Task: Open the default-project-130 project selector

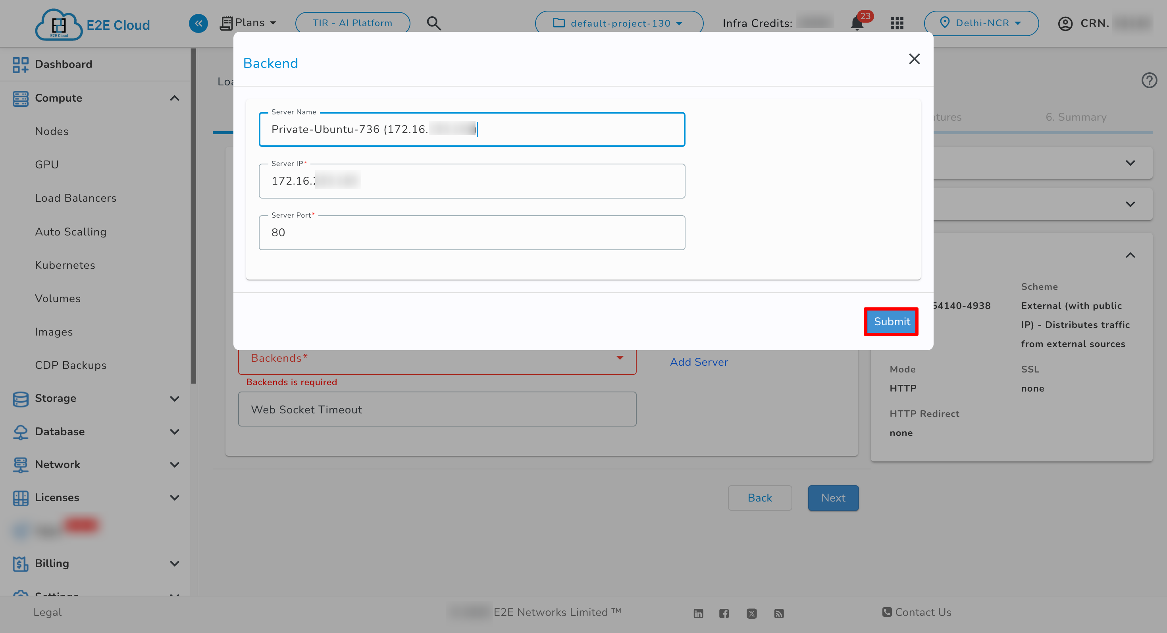Action: pos(618,23)
